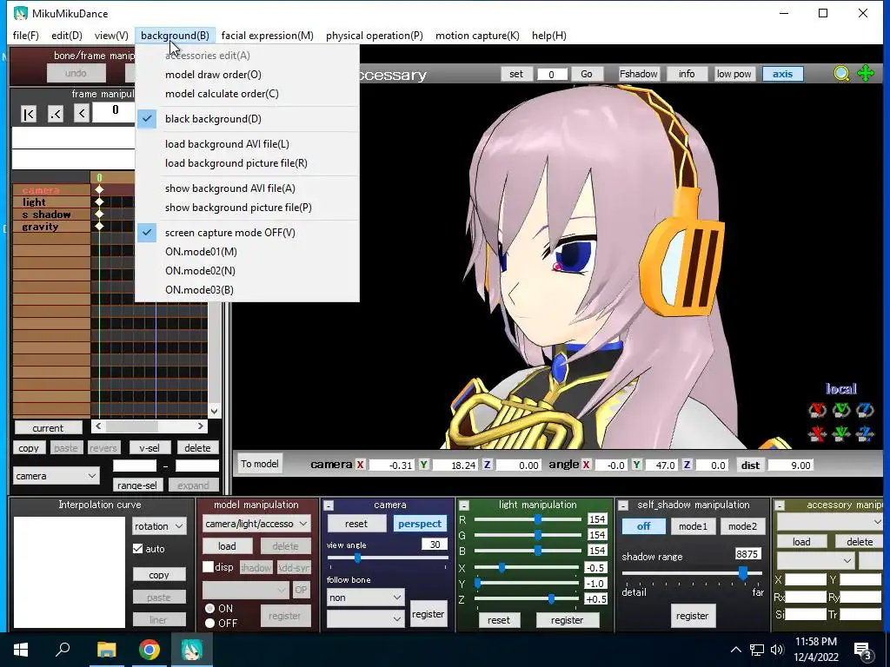Open the facial expression(M) menu
Image resolution: width=890 pixels, height=667 pixels.
(x=268, y=35)
